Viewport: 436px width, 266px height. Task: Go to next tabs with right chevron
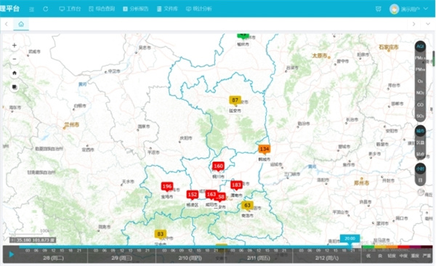(413, 24)
